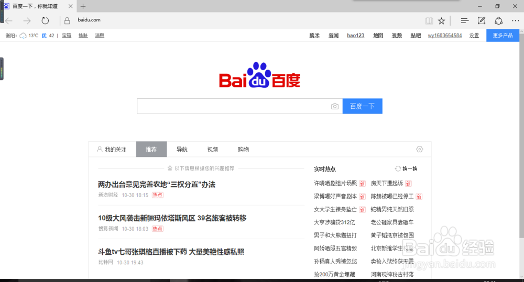Image resolution: width=524 pixels, height=282 pixels.
Task: Open hot topic 梁博曝好声音剧本
Action: click(335, 196)
